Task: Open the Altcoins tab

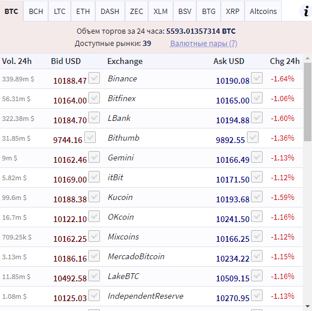Action: pyautogui.click(x=263, y=11)
